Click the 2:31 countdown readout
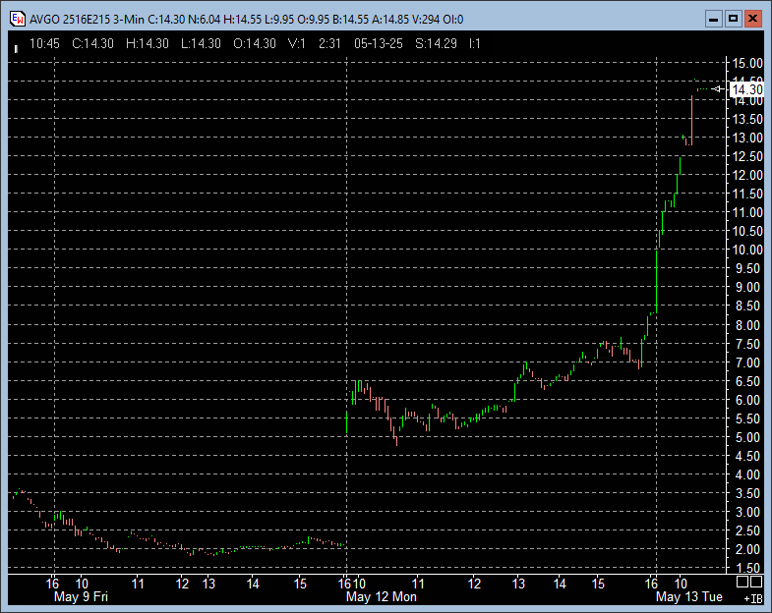772x613 pixels. click(329, 44)
